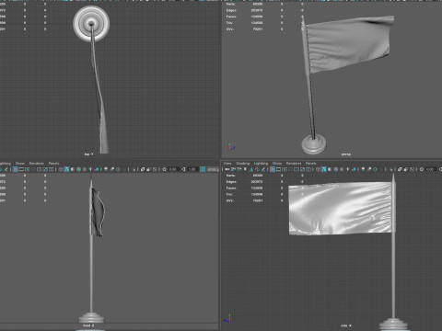442x331 pixels.
Task: Click X-Ray Active Components icon in side view
Action: [406, 169]
